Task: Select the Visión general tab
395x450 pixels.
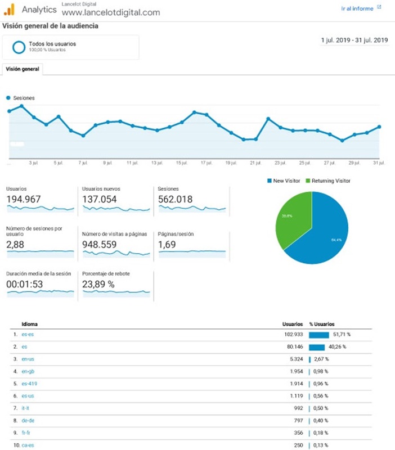Action: pos(23,69)
